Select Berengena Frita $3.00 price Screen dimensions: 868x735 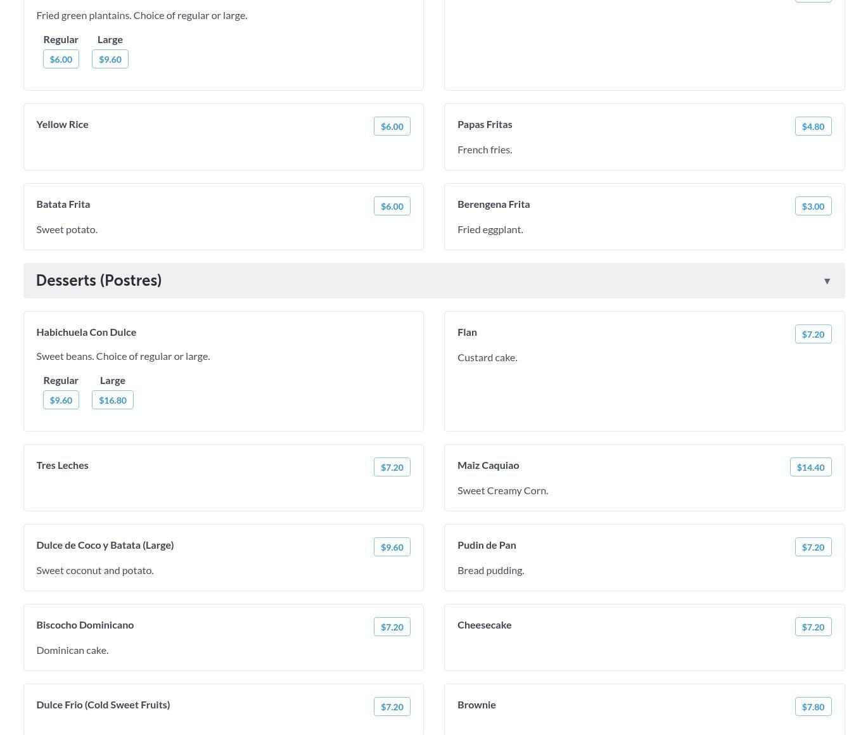tap(813, 206)
